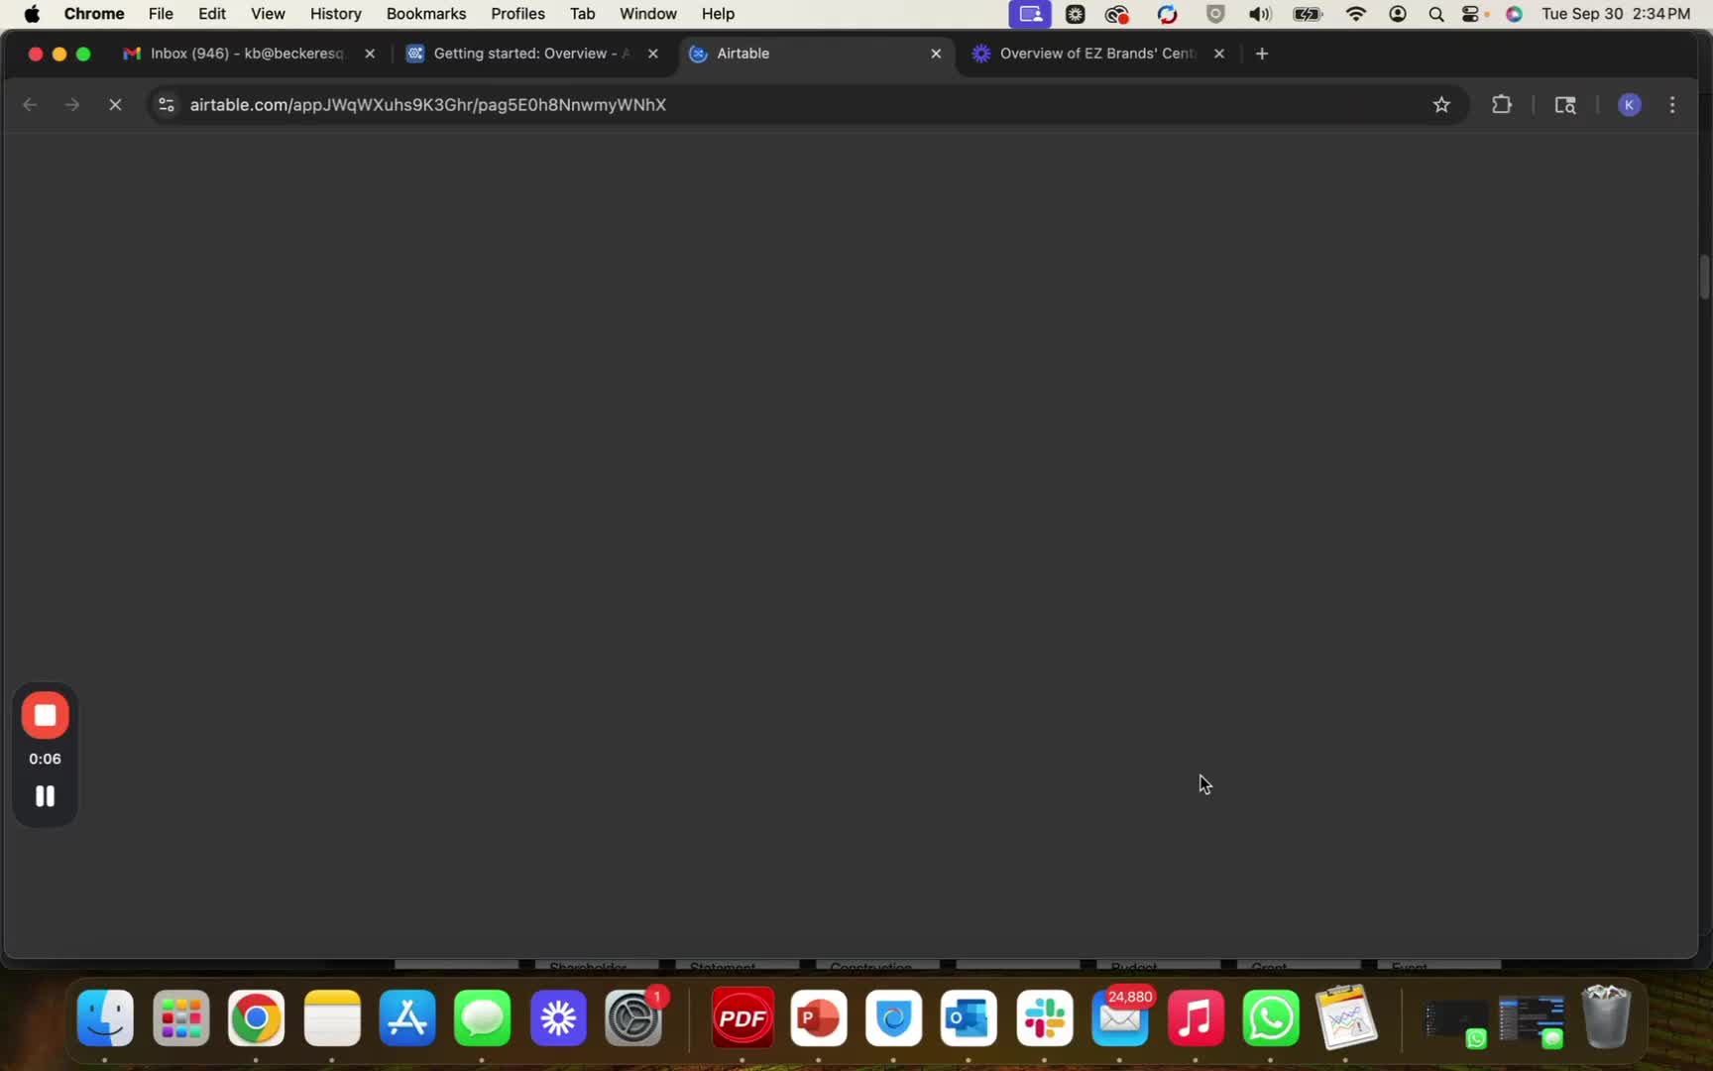The width and height of the screenshot is (1713, 1071).
Task: Close the Getting started Overview tab
Action: [652, 54]
